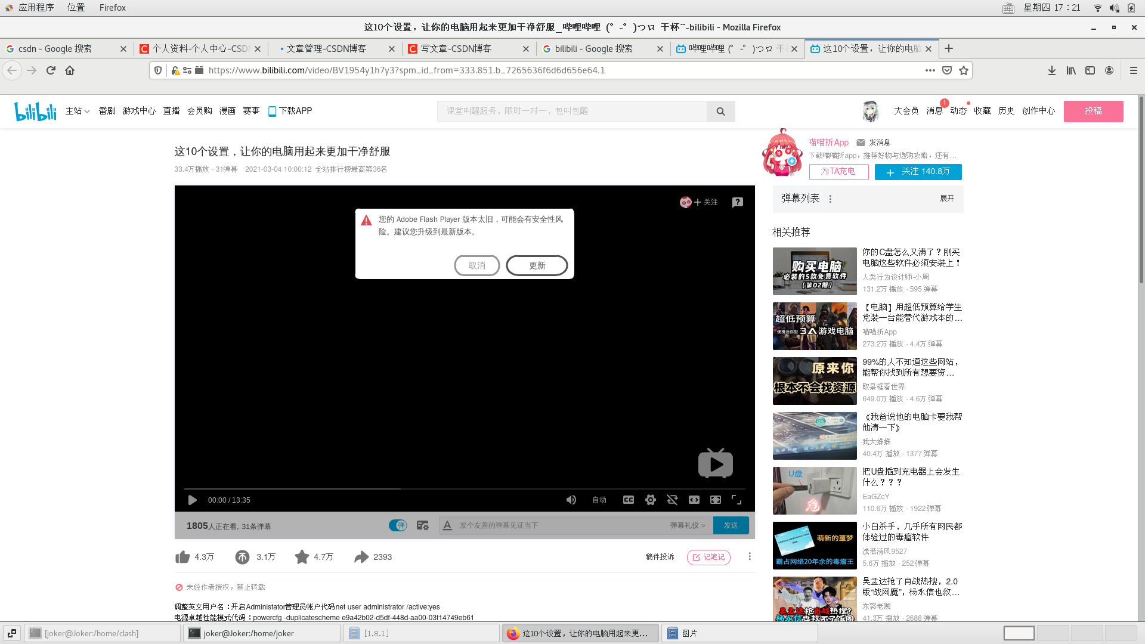1145x644 pixels.
Task: Open recommended video 购买电脑 thumbnail
Action: pos(815,271)
